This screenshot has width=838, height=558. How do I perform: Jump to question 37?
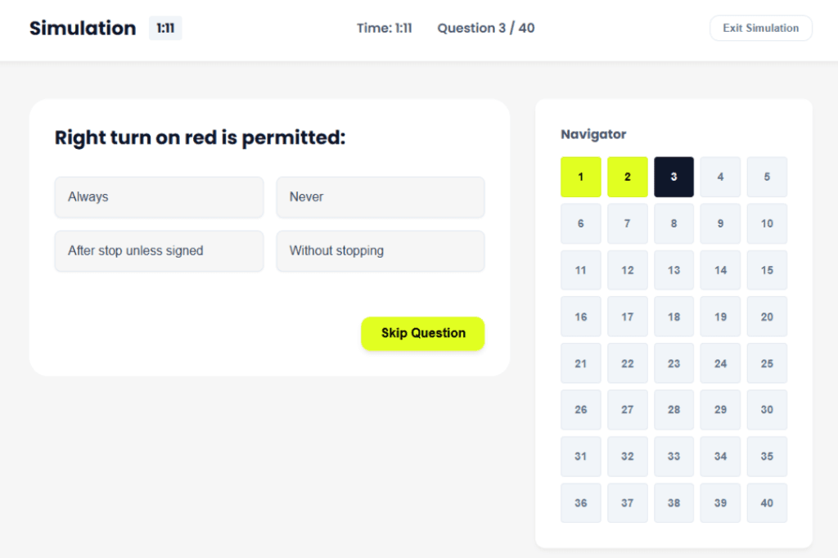[628, 503]
